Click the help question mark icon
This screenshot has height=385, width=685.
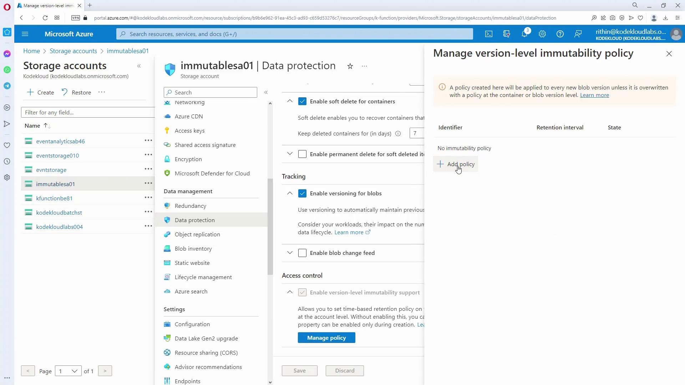[x=560, y=34]
